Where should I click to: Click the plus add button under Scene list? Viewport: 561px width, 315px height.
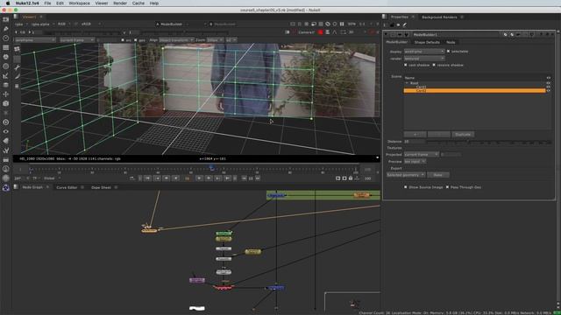[415, 135]
